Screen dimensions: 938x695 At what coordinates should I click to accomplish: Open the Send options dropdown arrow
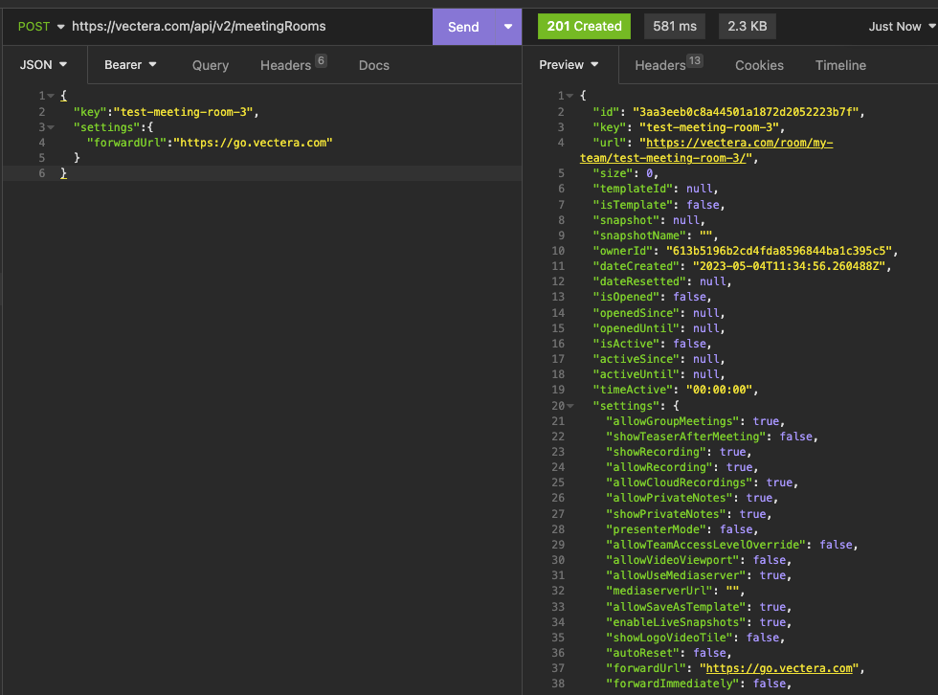tap(508, 27)
